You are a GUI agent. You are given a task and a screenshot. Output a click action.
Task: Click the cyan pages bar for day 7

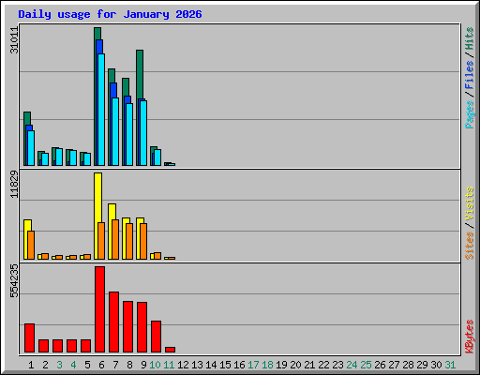pos(115,131)
